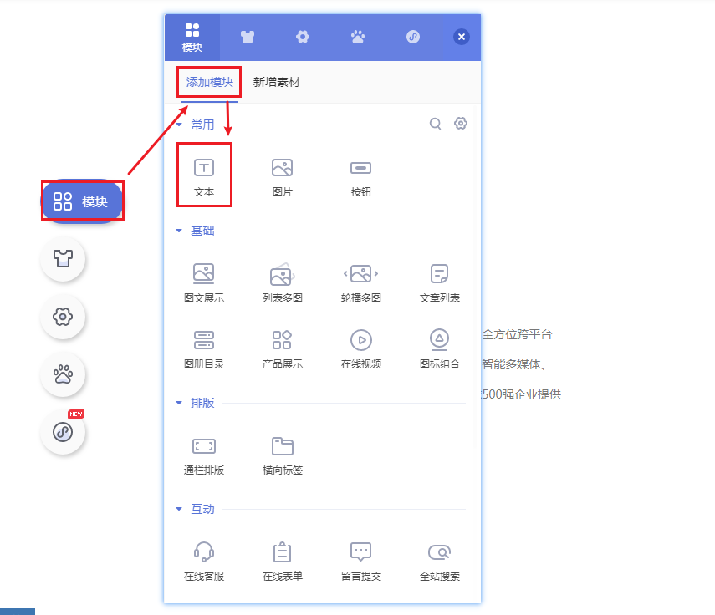Click the gear icon in left sidebar
Image resolution: width=715 pixels, height=615 pixels.
[x=63, y=316]
